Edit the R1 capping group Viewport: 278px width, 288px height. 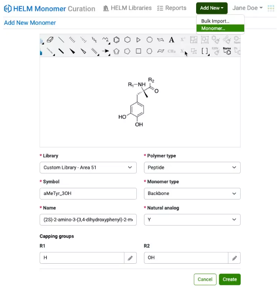130,258
